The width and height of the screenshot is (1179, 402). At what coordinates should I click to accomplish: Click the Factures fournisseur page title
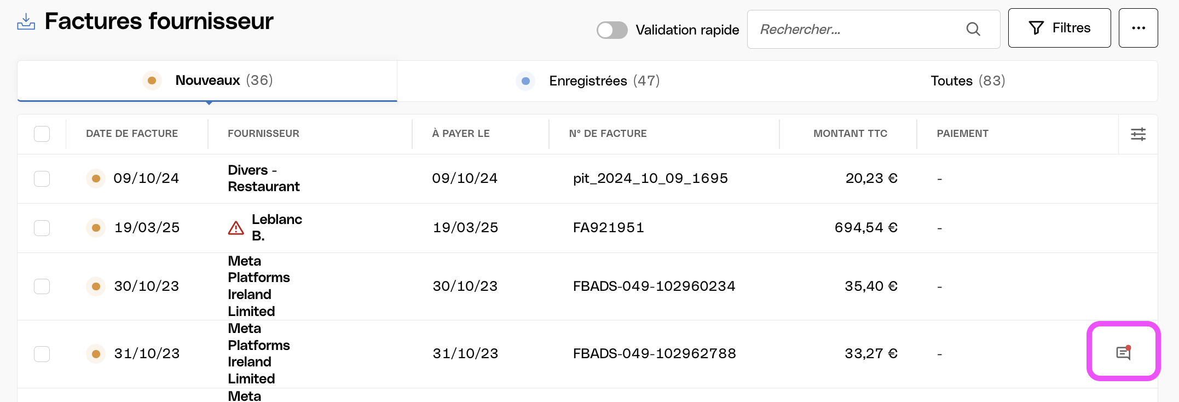(159, 21)
